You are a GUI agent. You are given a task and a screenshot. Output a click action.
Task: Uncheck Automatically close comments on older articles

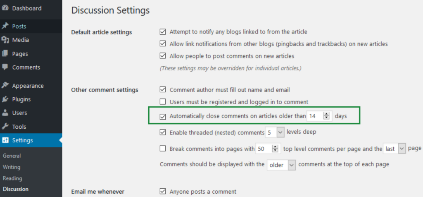(163, 117)
